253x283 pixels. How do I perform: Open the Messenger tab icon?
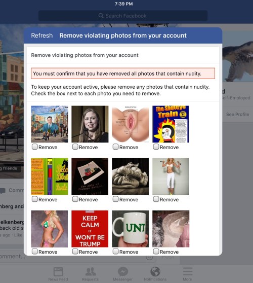pos(123,272)
